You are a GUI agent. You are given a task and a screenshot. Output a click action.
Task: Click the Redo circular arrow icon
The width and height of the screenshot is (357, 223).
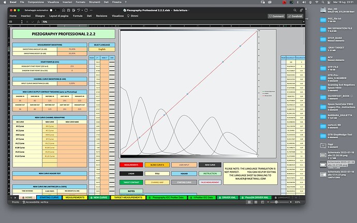click(86, 10)
